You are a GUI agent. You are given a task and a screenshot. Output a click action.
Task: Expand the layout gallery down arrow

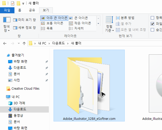click(x=98, y=24)
